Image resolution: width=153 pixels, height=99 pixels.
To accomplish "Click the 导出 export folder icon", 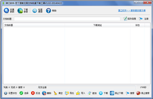I will point(67,93).
